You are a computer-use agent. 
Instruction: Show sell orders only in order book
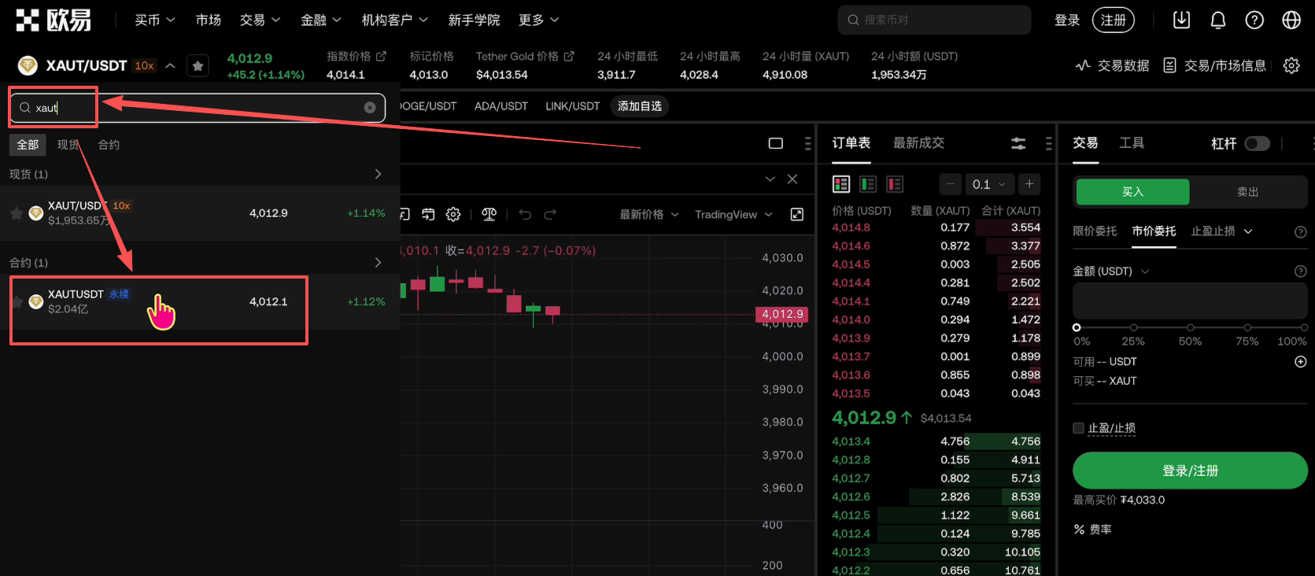[895, 184]
